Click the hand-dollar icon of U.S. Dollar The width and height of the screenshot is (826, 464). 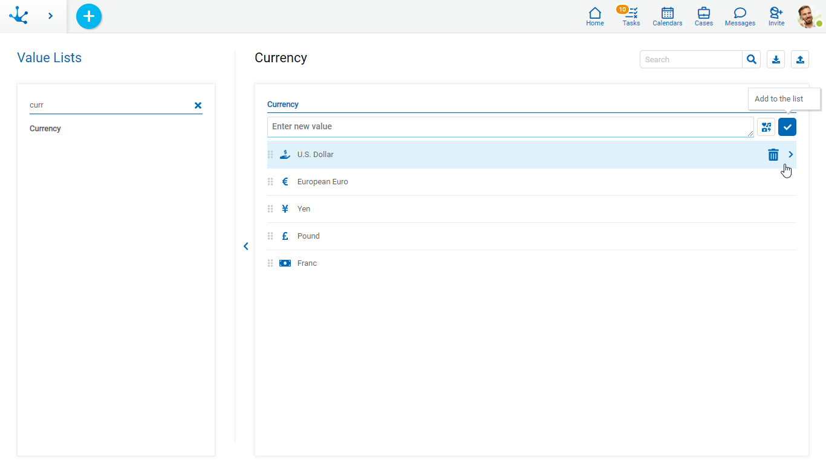point(285,155)
